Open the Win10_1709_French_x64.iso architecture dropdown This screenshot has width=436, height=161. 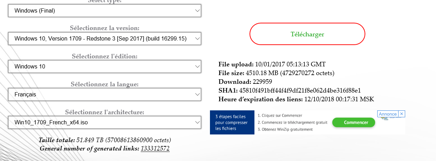click(105, 123)
